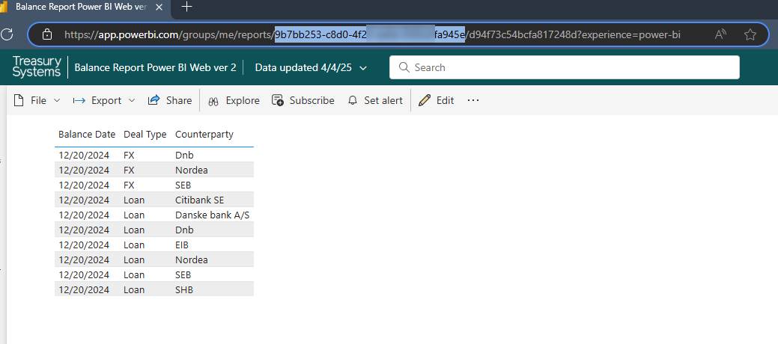778x344 pixels.
Task: Sort by Counterparty column header
Action: 204,135
